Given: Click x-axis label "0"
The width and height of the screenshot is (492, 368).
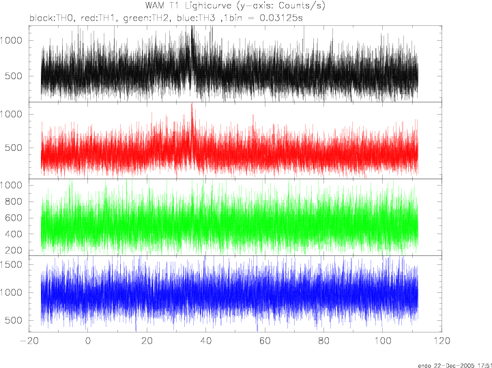Looking at the screenshot, I should coord(88,341).
